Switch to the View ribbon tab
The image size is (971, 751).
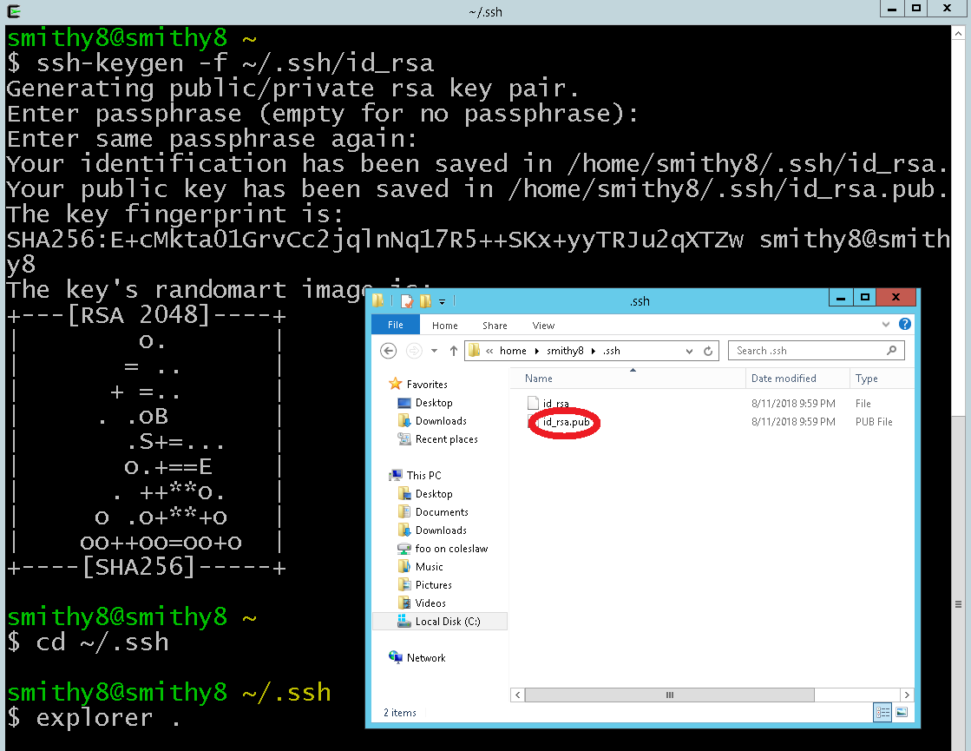tap(543, 325)
